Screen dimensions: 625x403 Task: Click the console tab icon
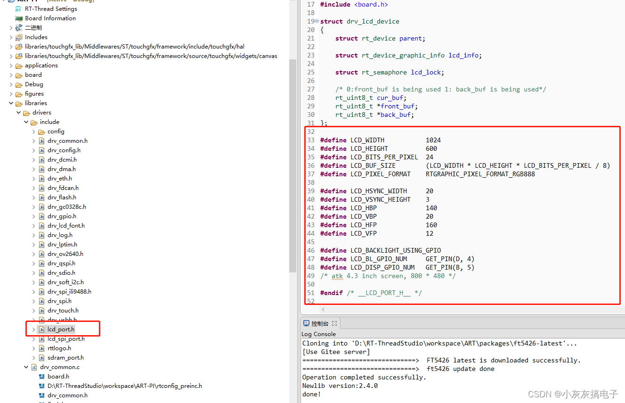(x=306, y=323)
